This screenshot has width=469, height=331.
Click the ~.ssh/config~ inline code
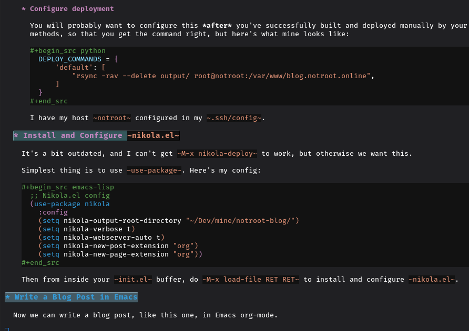[x=234, y=118]
